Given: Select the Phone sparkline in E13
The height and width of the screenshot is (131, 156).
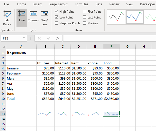Looking at the screenshot, I should [x=95, y=114].
